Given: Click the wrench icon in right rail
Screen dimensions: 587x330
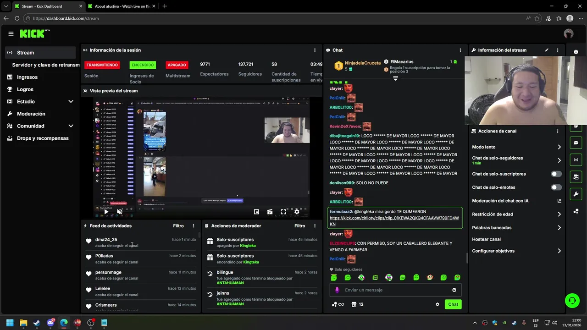Looking at the screenshot, I should click(x=576, y=194).
